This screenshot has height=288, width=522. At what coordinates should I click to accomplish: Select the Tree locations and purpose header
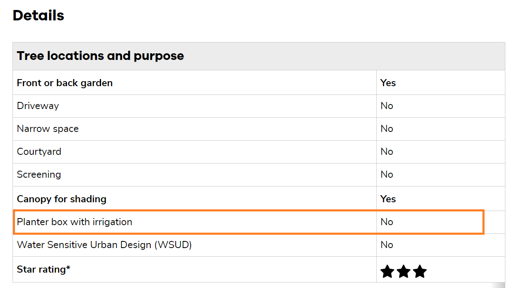[x=100, y=56]
